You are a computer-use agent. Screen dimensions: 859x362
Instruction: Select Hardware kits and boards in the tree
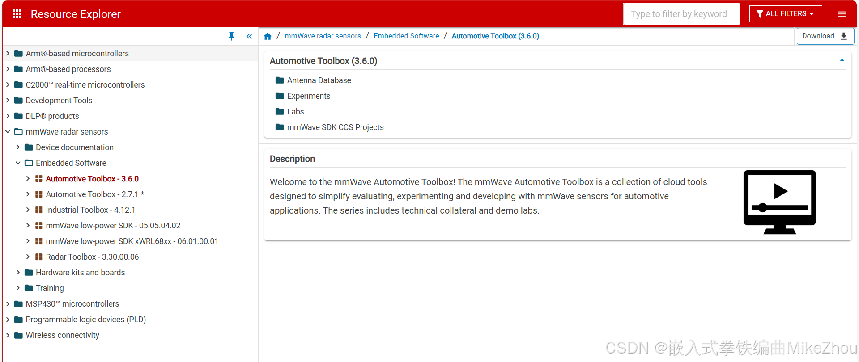click(81, 273)
